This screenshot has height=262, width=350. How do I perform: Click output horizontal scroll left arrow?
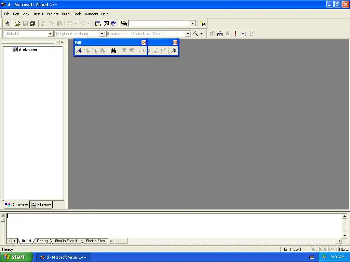pyautogui.click(x=111, y=241)
